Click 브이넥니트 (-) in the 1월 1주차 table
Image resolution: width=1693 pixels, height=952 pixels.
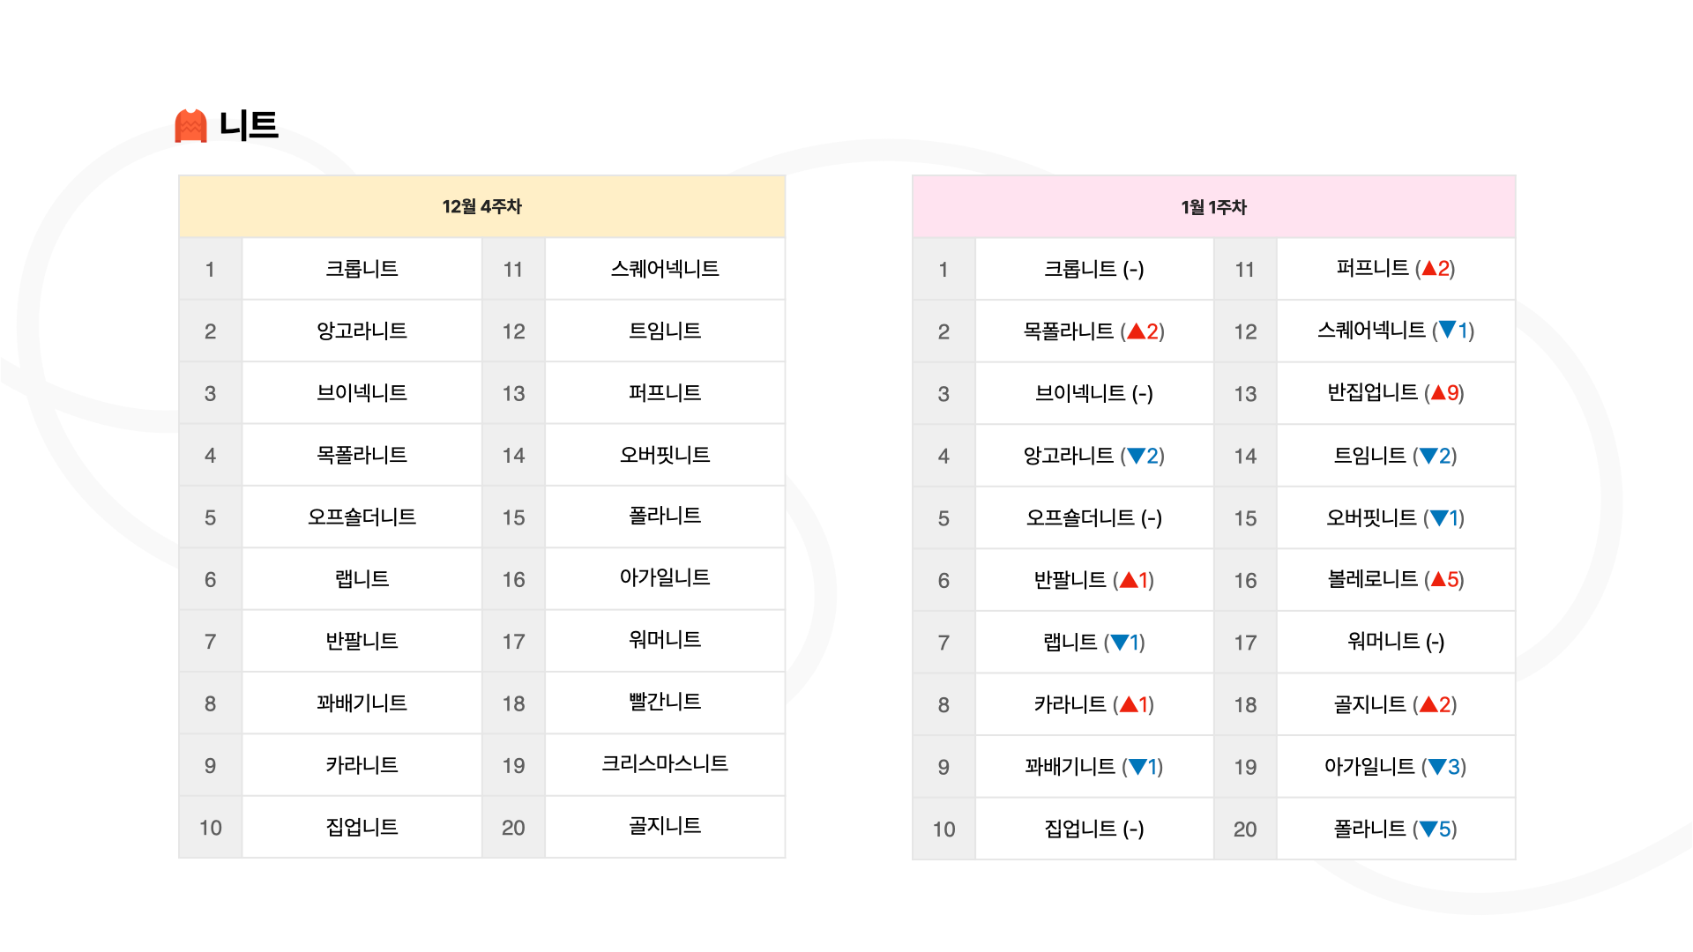[x=1093, y=394]
